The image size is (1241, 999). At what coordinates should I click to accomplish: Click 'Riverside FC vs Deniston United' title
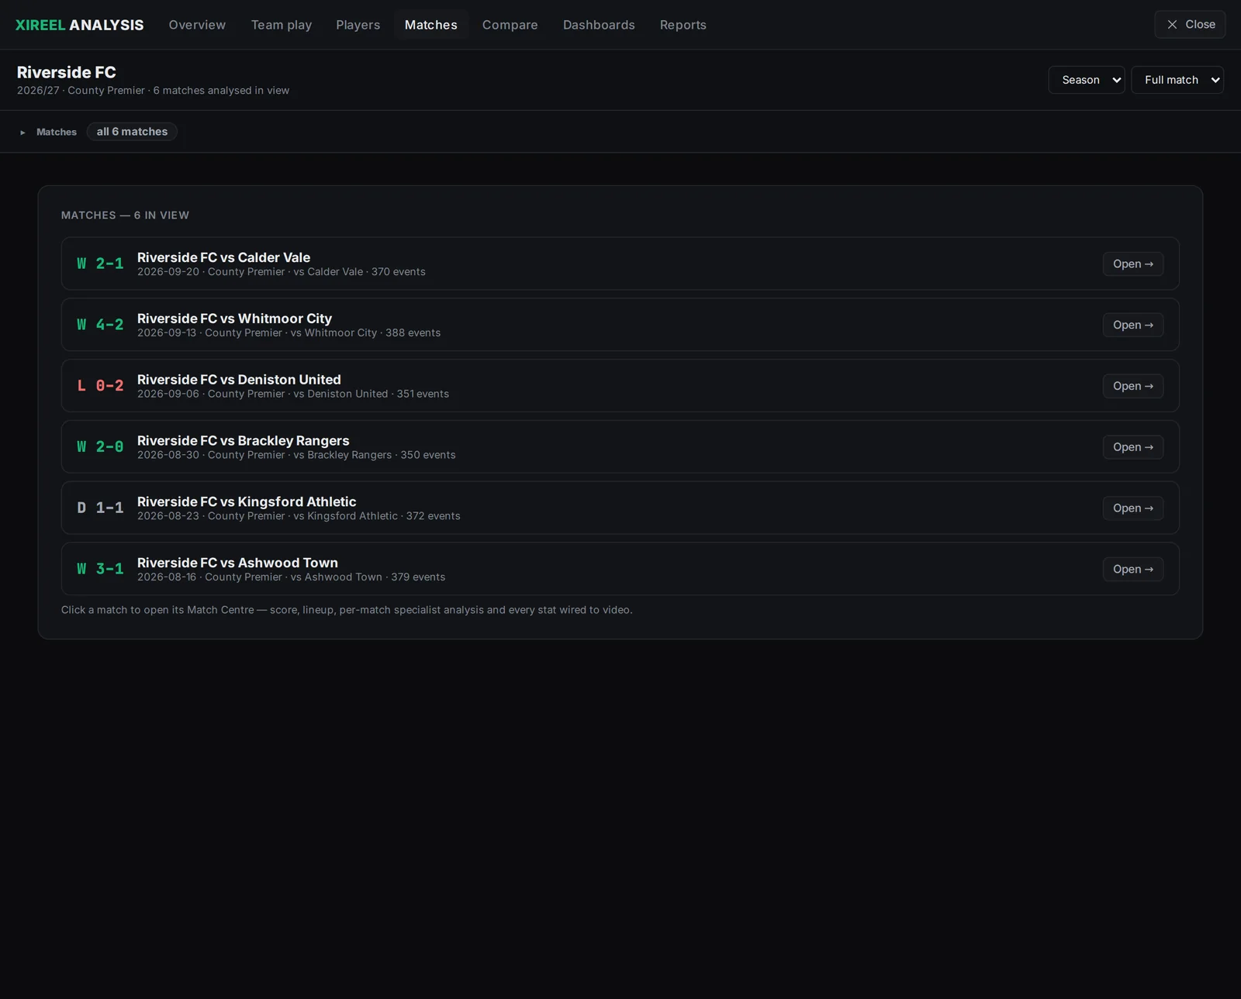pos(239,380)
